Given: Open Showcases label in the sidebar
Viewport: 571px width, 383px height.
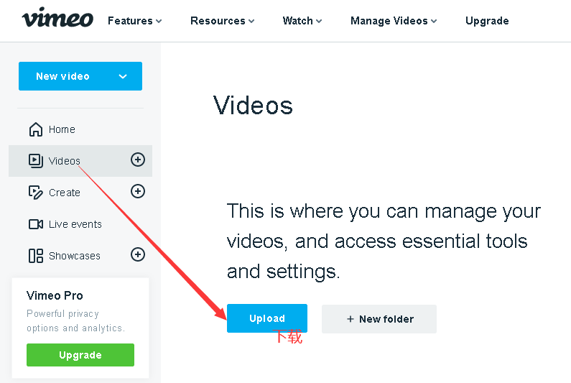Looking at the screenshot, I should tap(74, 256).
